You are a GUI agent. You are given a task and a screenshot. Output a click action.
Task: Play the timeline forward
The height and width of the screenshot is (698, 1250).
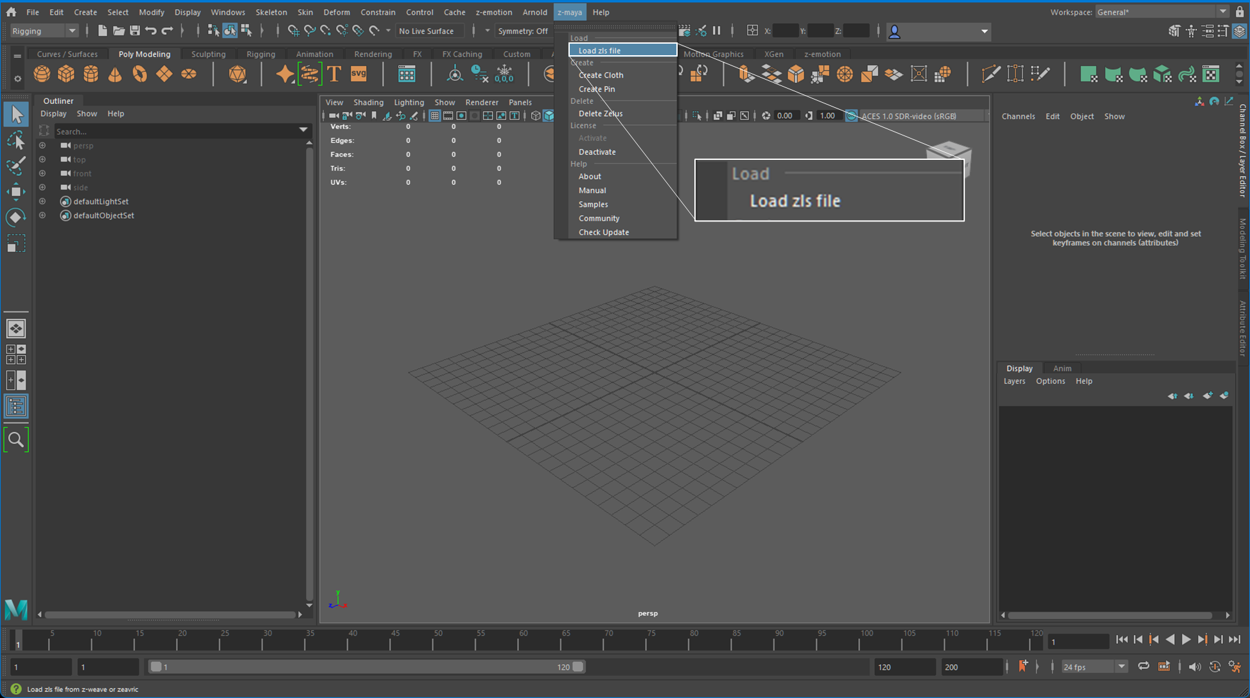tap(1186, 640)
